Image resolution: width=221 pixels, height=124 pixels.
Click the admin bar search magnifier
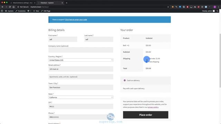(x=218, y=11)
